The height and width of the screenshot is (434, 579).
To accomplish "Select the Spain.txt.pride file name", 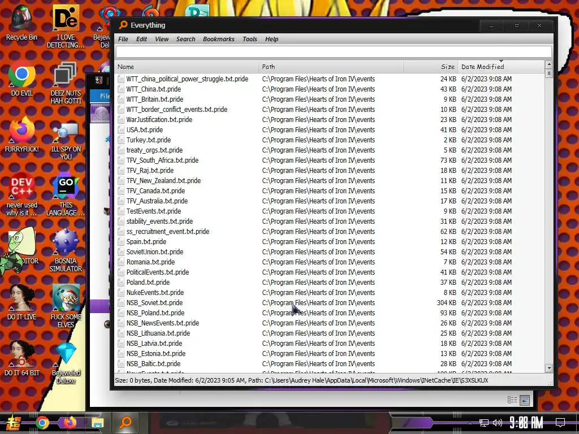I will pyautogui.click(x=146, y=242).
